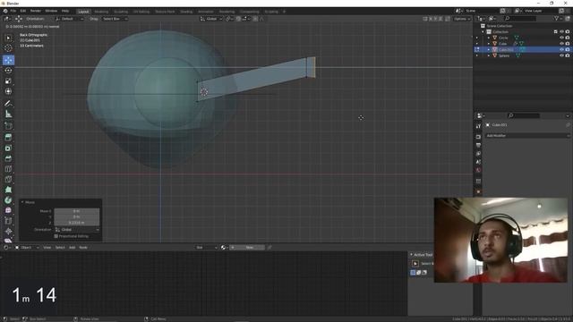Toggle viewport visibility eye for Sphere
The image size is (573, 322).
point(561,55)
